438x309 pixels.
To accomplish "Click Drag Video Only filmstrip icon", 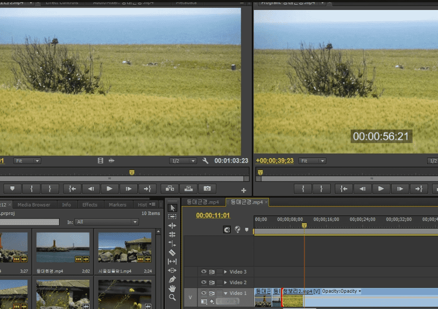I will coord(100,161).
